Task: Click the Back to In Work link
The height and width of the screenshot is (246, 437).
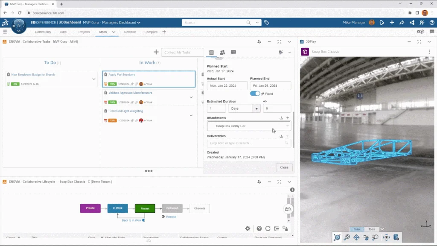Action: click(x=131, y=220)
